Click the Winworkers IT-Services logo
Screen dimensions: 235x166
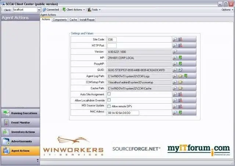coord(73,146)
